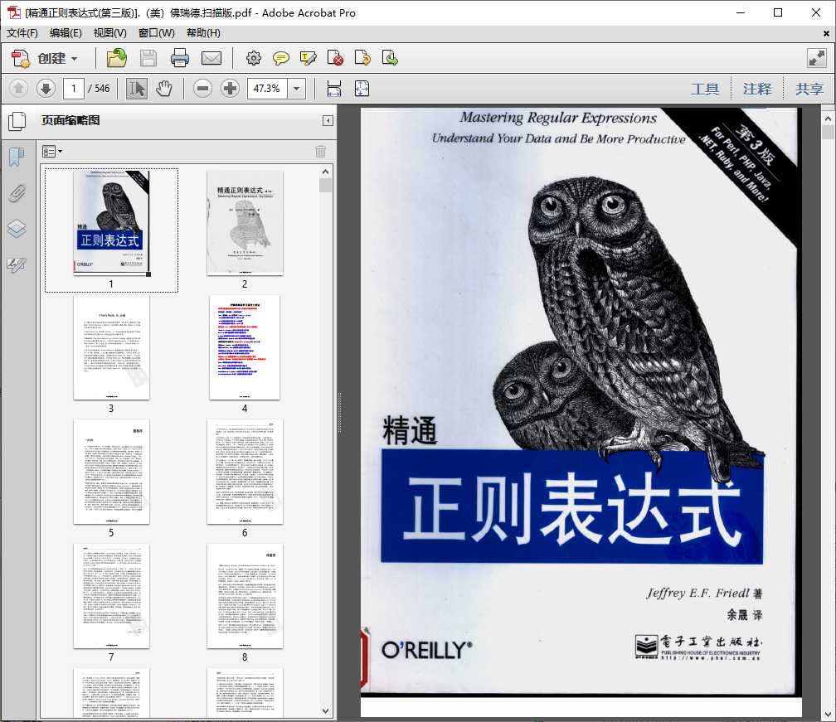Viewport: 836px width, 722px height.
Task: Click document view scrollbar thumb
Action: [828, 132]
